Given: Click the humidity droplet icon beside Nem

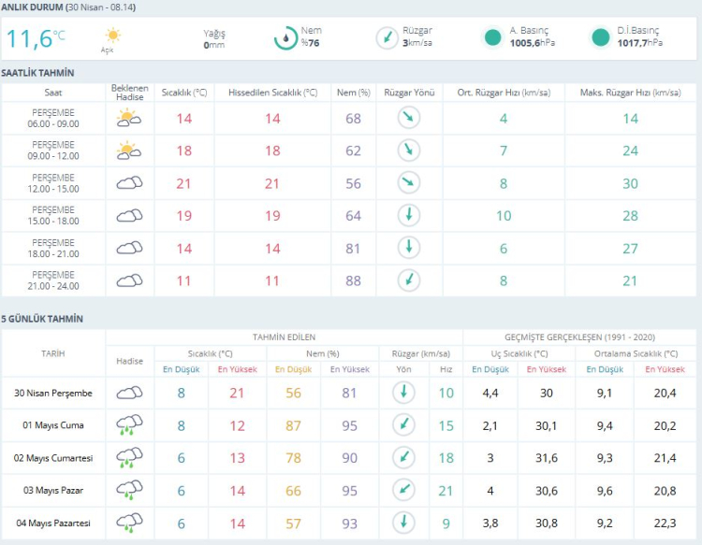Looking at the screenshot, I should click(x=285, y=38).
